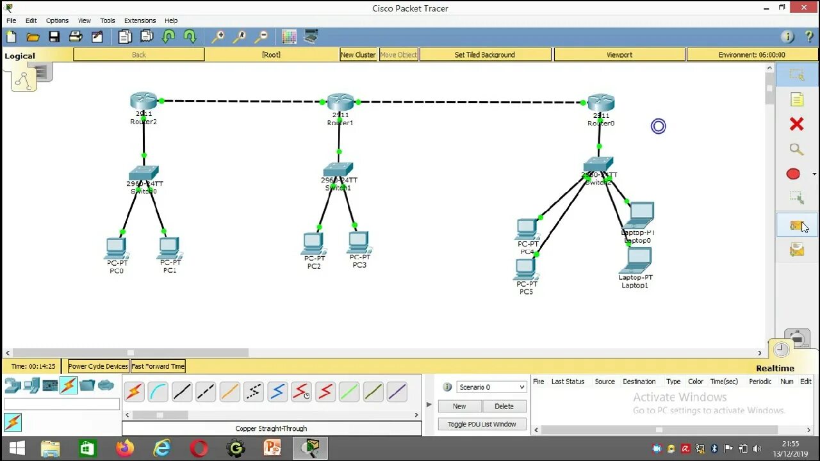Click the Environment: 06:00:00 button
The width and height of the screenshot is (820, 461).
(x=751, y=55)
